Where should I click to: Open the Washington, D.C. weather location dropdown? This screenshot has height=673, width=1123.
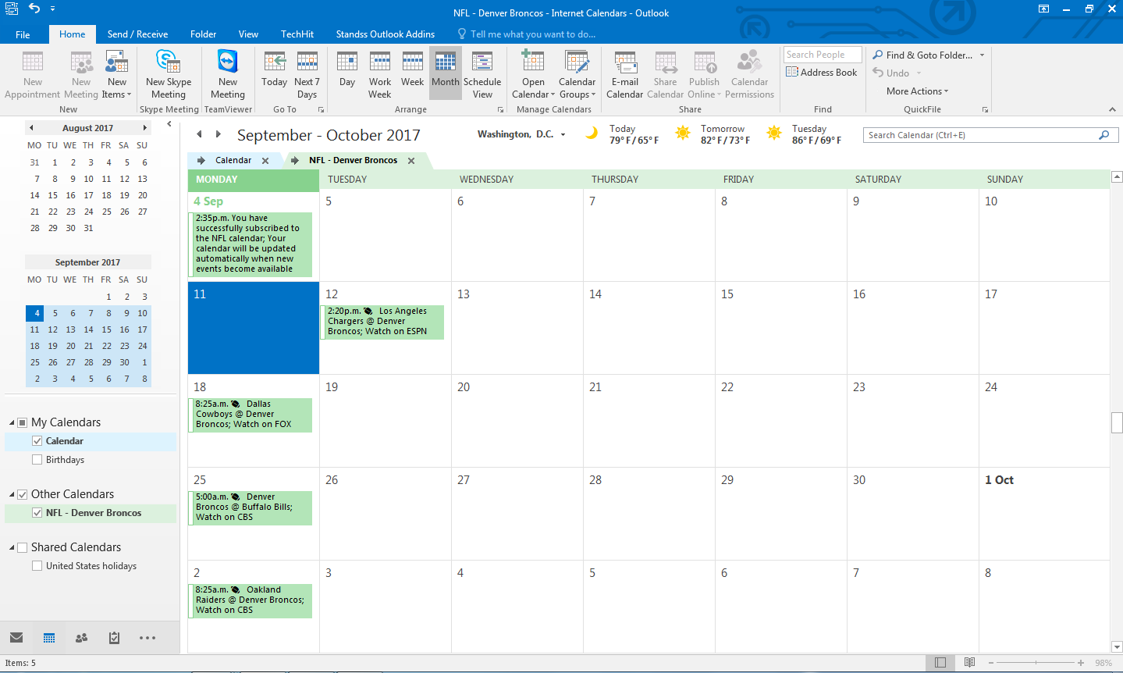pyautogui.click(x=563, y=135)
